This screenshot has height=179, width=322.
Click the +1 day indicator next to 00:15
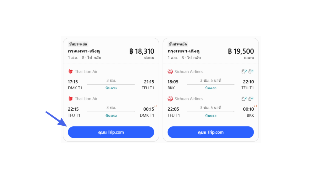[x=156, y=106]
